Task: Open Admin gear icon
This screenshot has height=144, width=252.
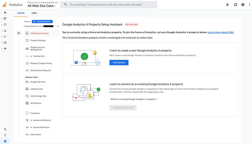Action: (5, 141)
